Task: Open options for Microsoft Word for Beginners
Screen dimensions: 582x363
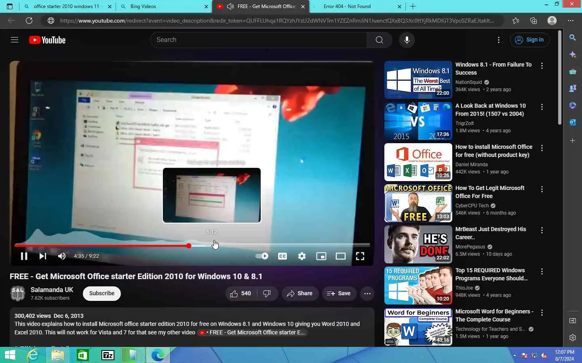Action: click(542, 313)
